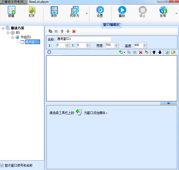This screenshot has width=179, height=170.
Task: Click red delete X in window toolbar
Action: 74,31
